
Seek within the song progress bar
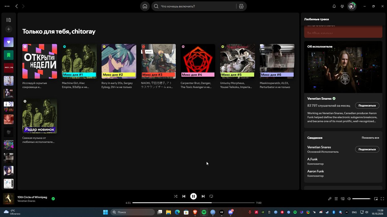tap(193, 203)
